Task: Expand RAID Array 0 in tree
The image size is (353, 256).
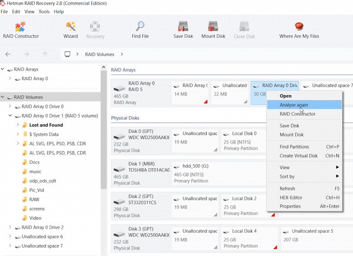Action: 10,78
